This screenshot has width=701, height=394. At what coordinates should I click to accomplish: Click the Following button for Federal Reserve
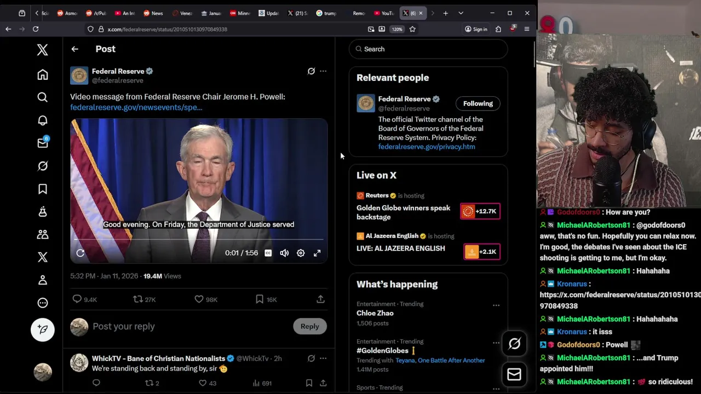click(x=478, y=103)
